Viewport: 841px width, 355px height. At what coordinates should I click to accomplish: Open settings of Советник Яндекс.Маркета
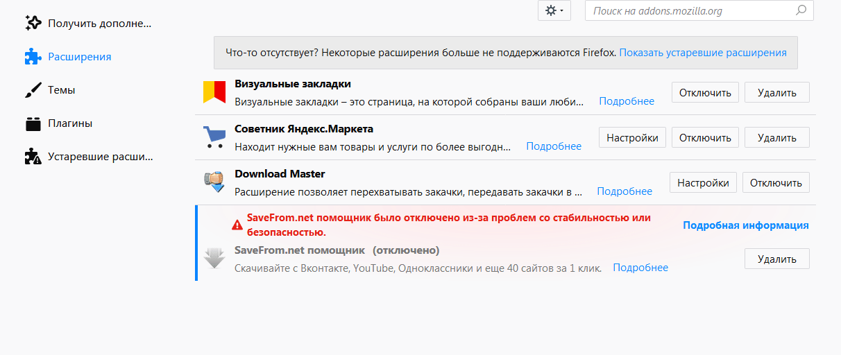632,137
